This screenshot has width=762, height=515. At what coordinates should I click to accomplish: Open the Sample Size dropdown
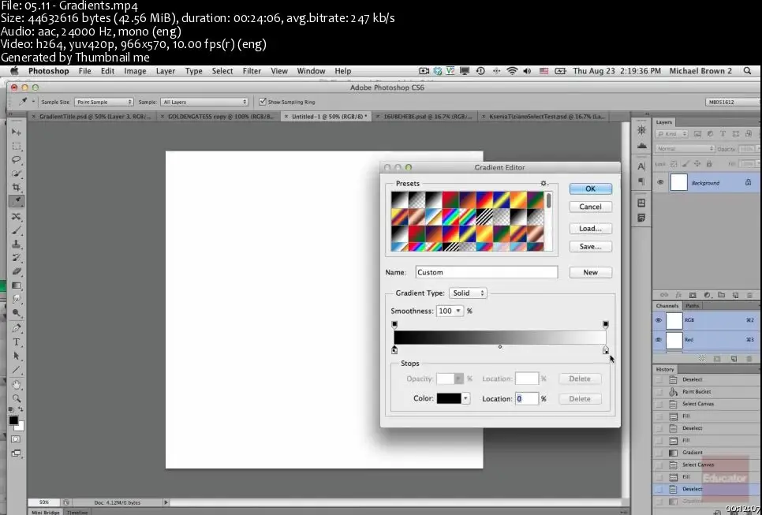[103, 102]
